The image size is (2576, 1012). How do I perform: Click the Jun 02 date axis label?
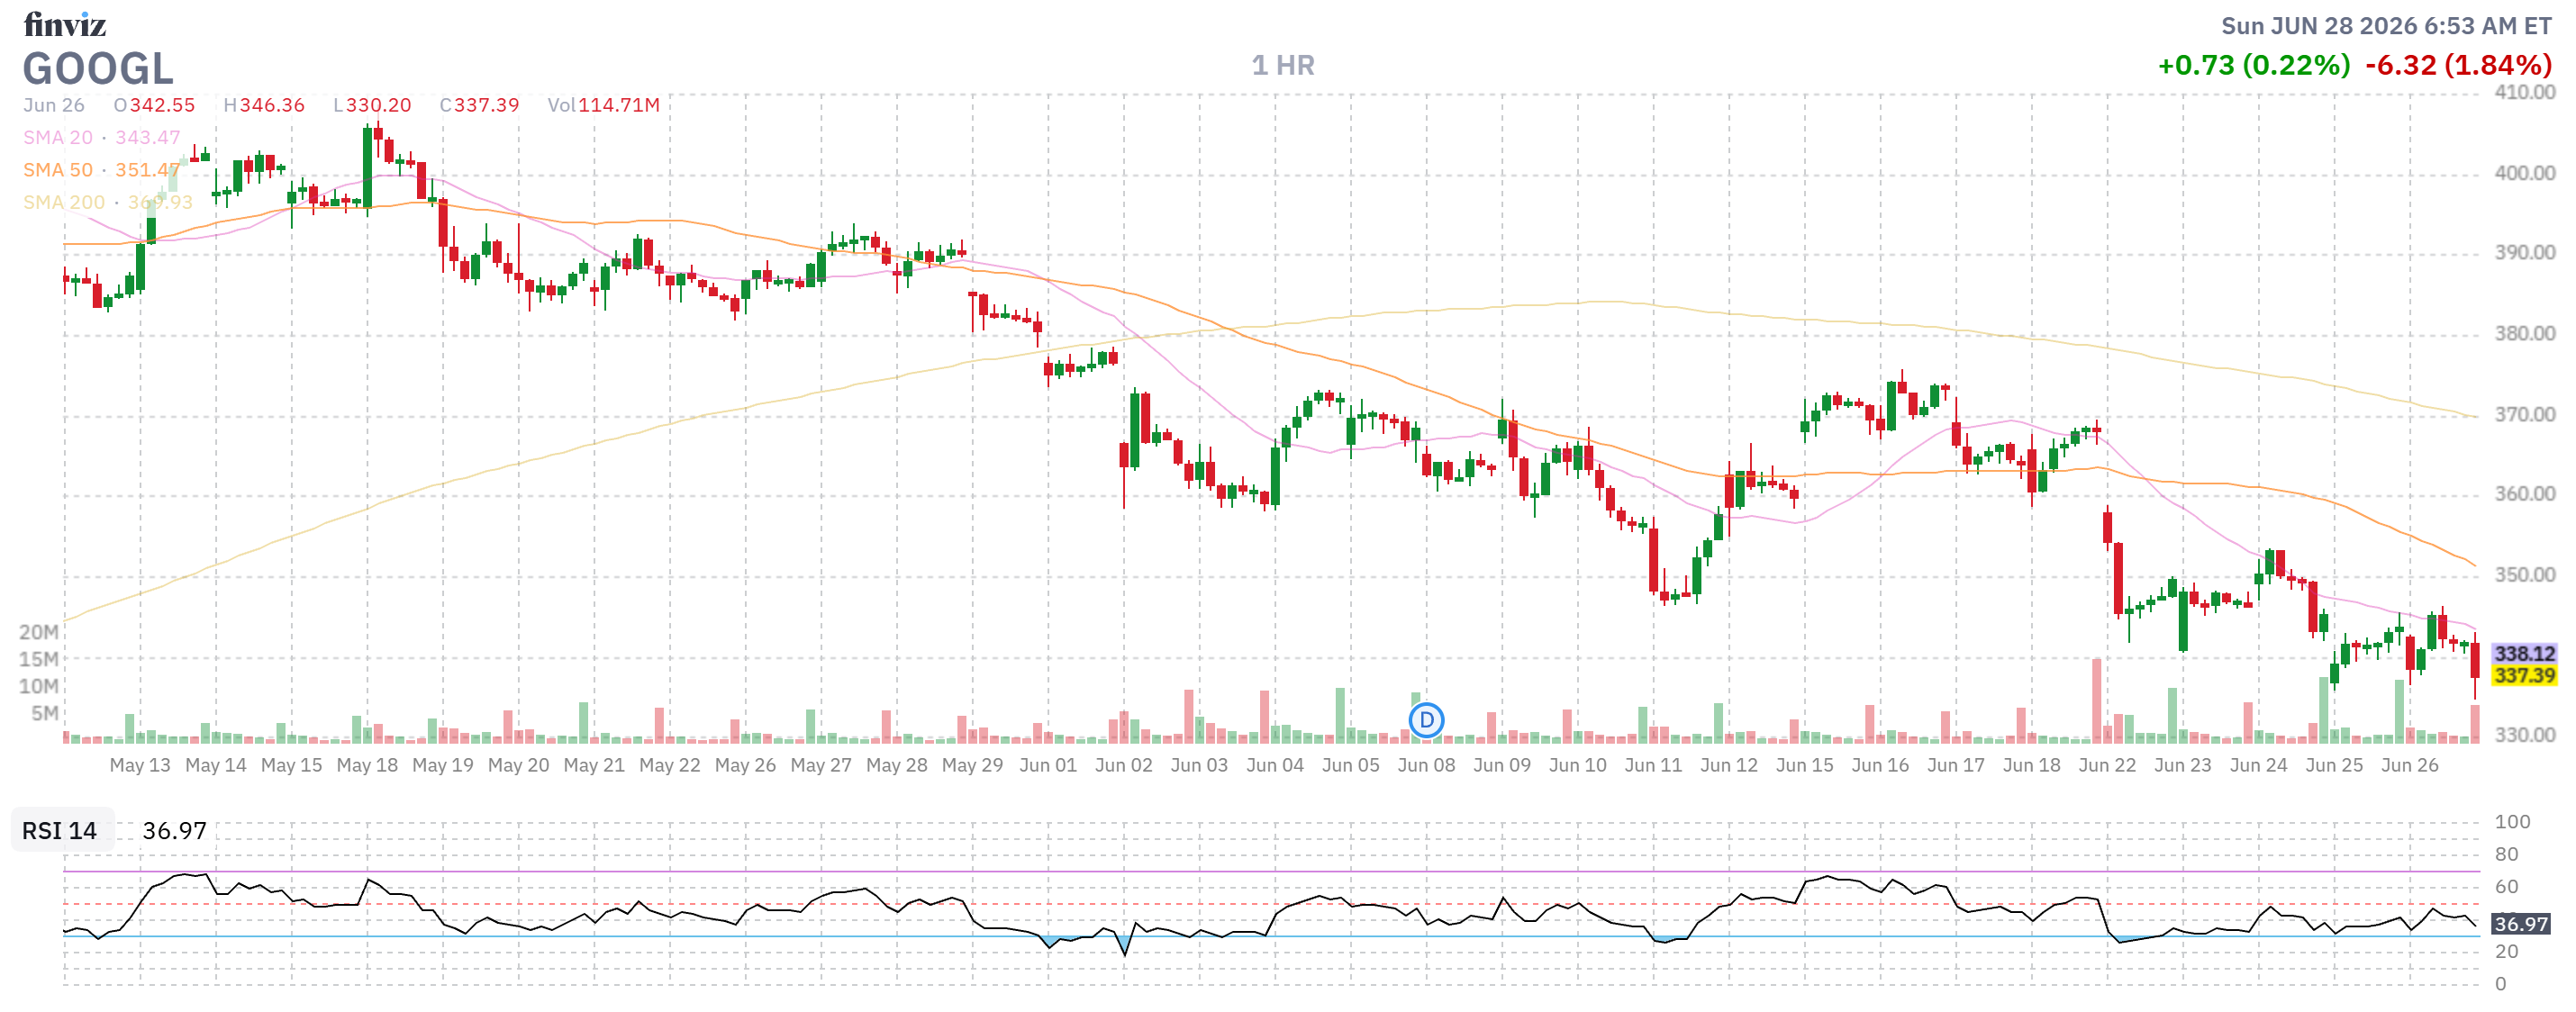click(1124, 765)
